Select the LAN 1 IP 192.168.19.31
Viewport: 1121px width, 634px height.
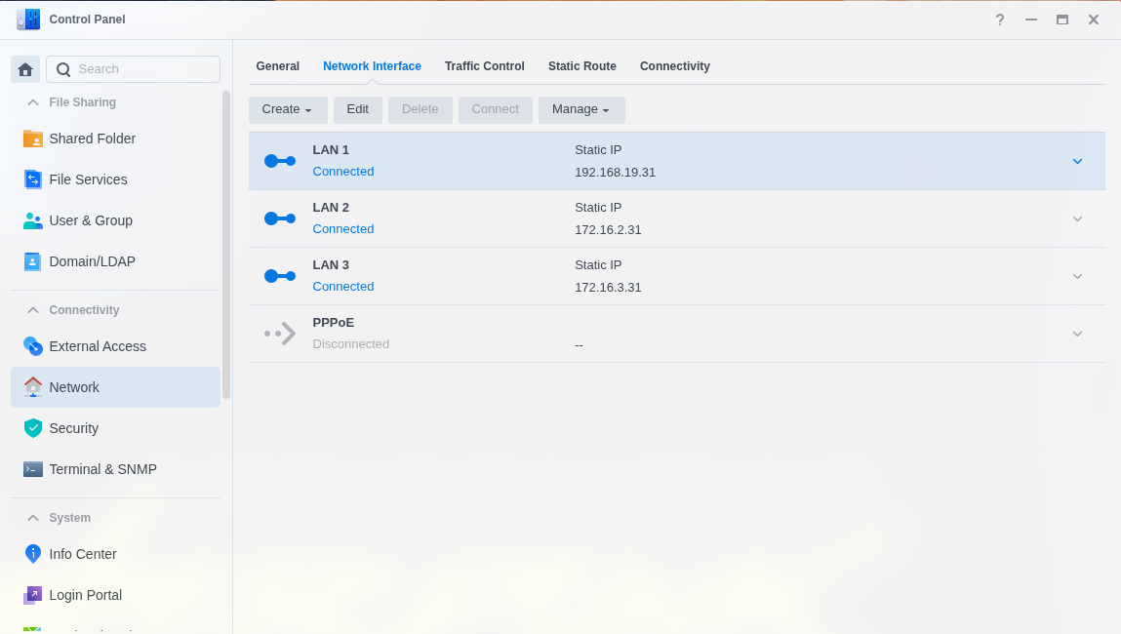[x=615, y=173]
